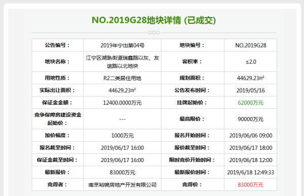Select the 限时竞价开始时间 2019/06/18 12:00
The height and width of the screenshot is (196, 304).
[251, 160]
